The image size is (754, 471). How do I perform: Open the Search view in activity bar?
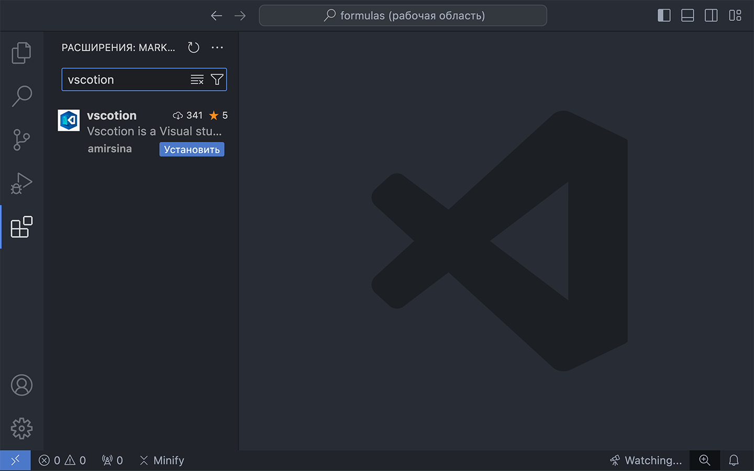pos(21,96)
